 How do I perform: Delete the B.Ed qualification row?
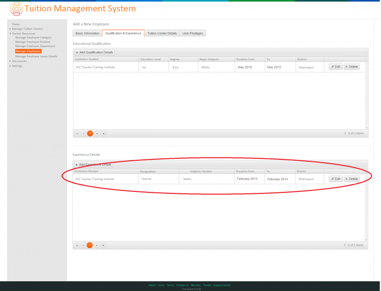pos(352,67)
